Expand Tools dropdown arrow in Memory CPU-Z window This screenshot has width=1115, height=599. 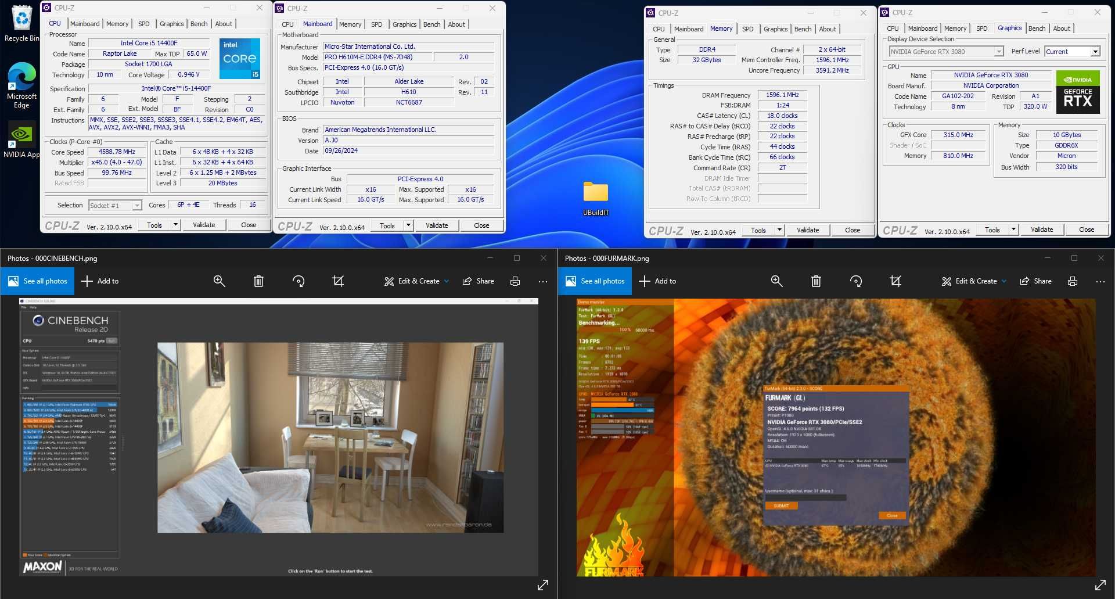780,230
